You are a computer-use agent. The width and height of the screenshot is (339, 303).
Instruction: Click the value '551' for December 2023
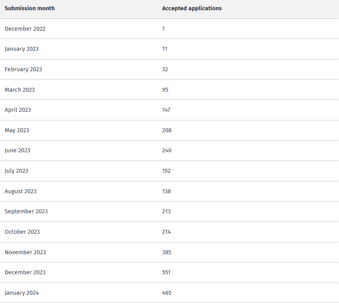point(166,272)
